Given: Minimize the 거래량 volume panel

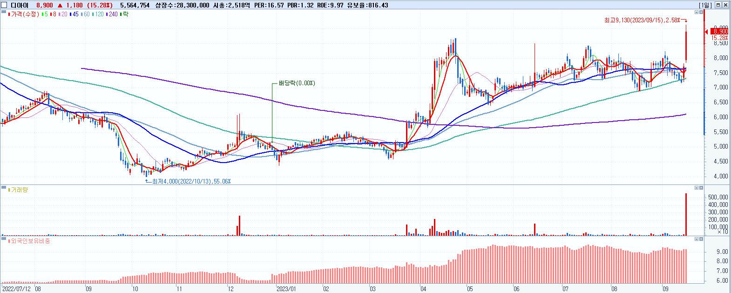Looking at the screenshot, I should click(697, 188).
